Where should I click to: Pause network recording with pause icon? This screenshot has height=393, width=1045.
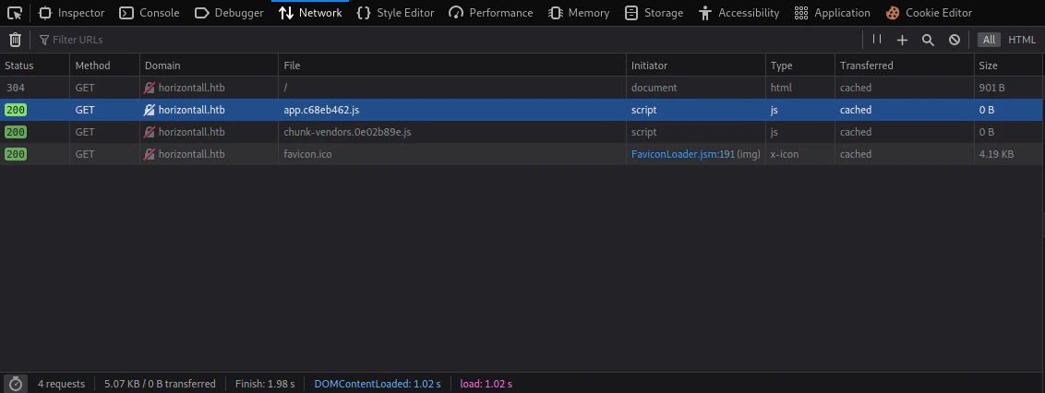[877, 40]
